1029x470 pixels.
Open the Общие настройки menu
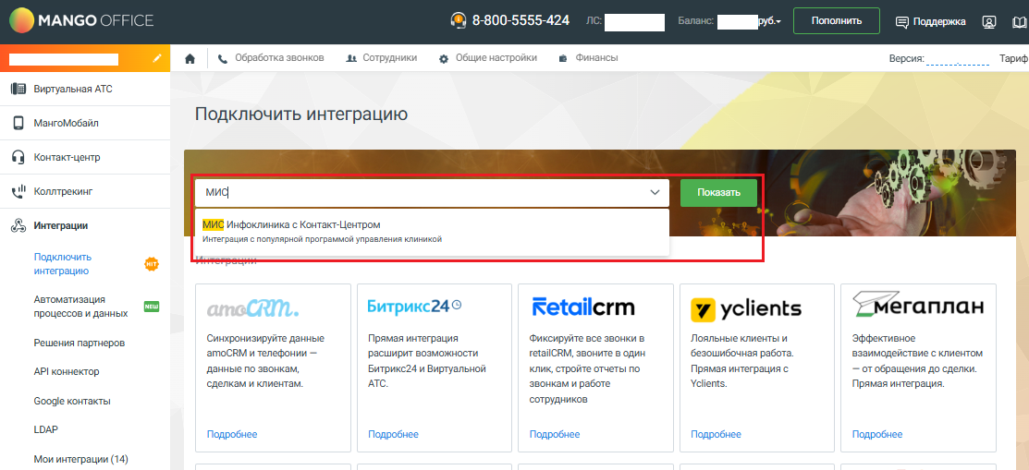(x=487, y=57)
